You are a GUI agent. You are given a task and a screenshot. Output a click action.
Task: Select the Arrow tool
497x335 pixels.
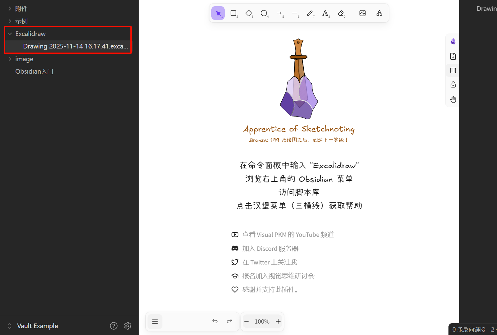(x=279, y=13)
